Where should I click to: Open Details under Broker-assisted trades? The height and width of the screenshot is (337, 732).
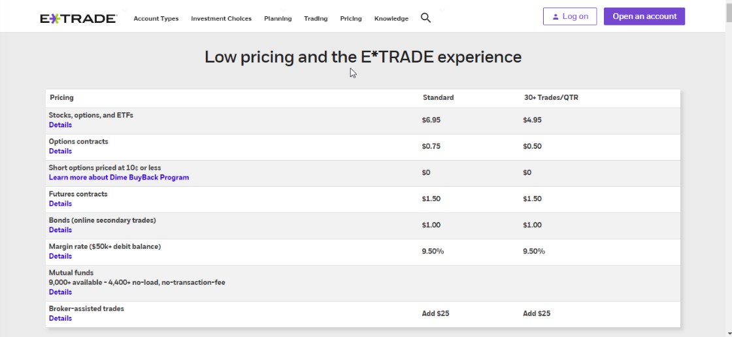pos(60,318)
